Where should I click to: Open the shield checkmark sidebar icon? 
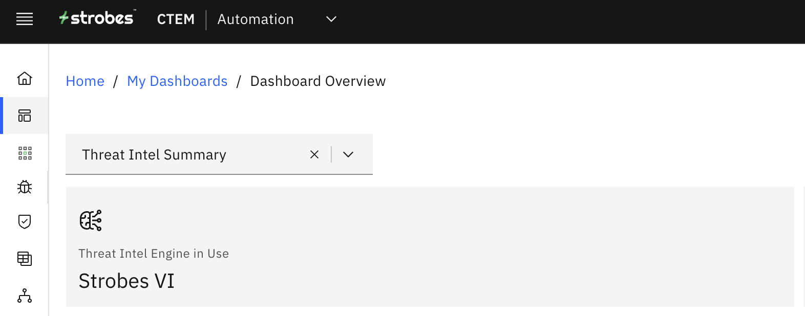coord(25,221)
